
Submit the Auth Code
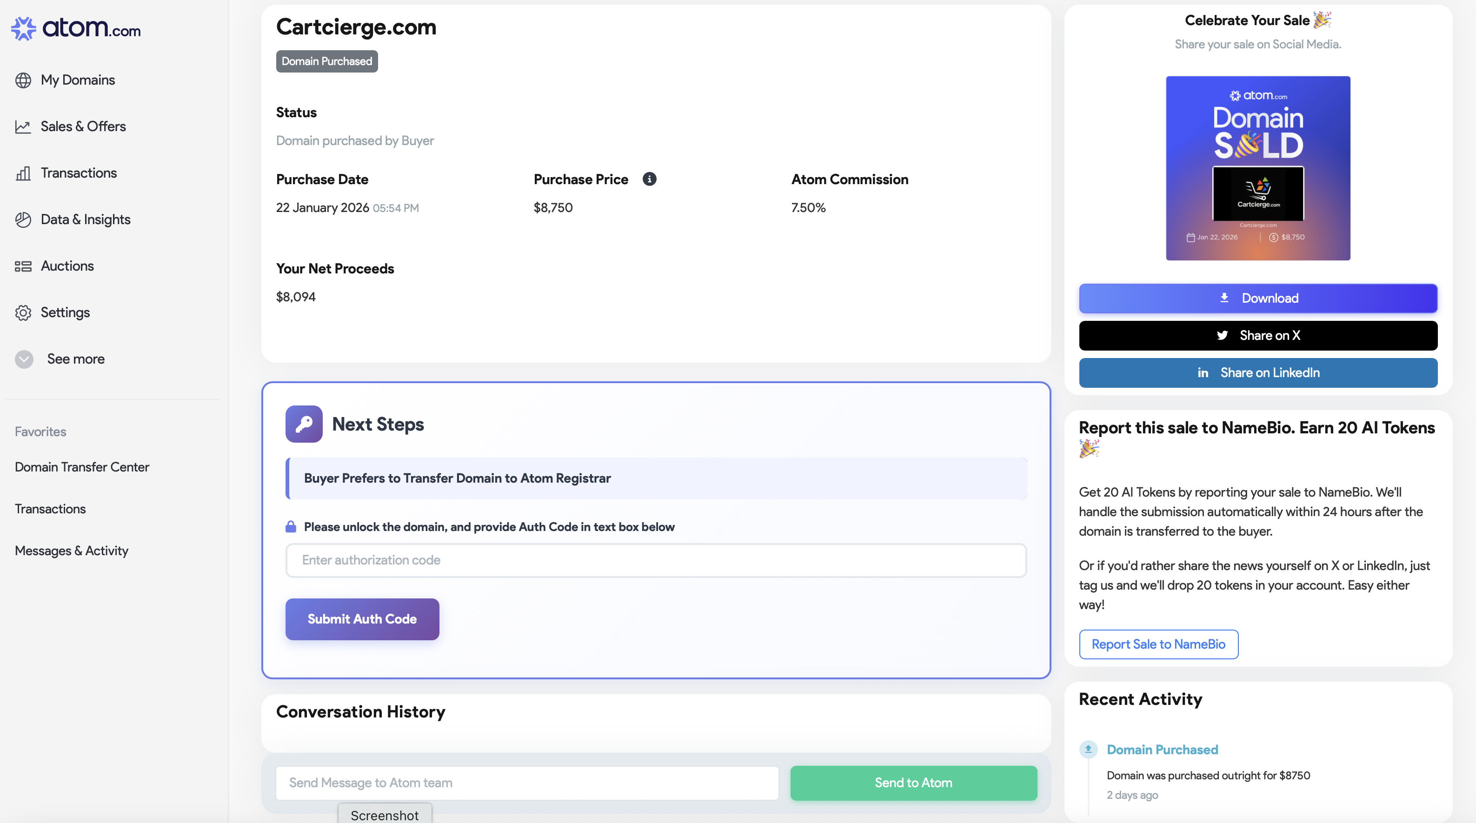(362, 619)
